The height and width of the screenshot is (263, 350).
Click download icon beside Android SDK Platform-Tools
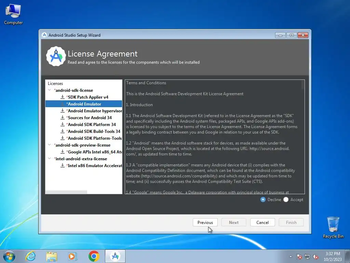pyautogui.click(x=63, y=138)
